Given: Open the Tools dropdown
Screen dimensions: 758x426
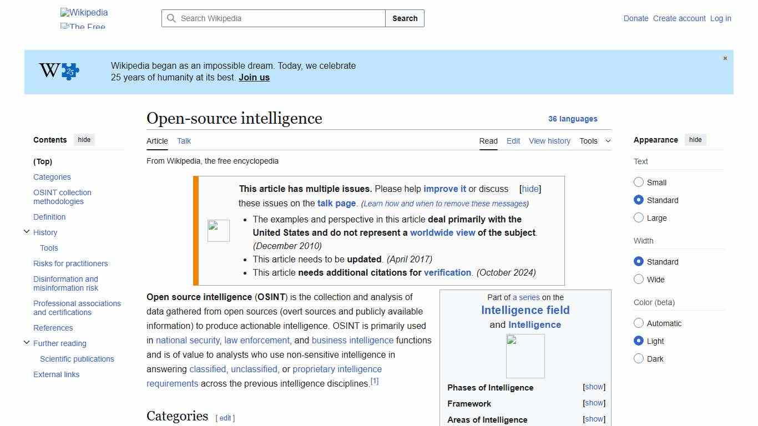Looking at the screenshot, I should [594, 141].
